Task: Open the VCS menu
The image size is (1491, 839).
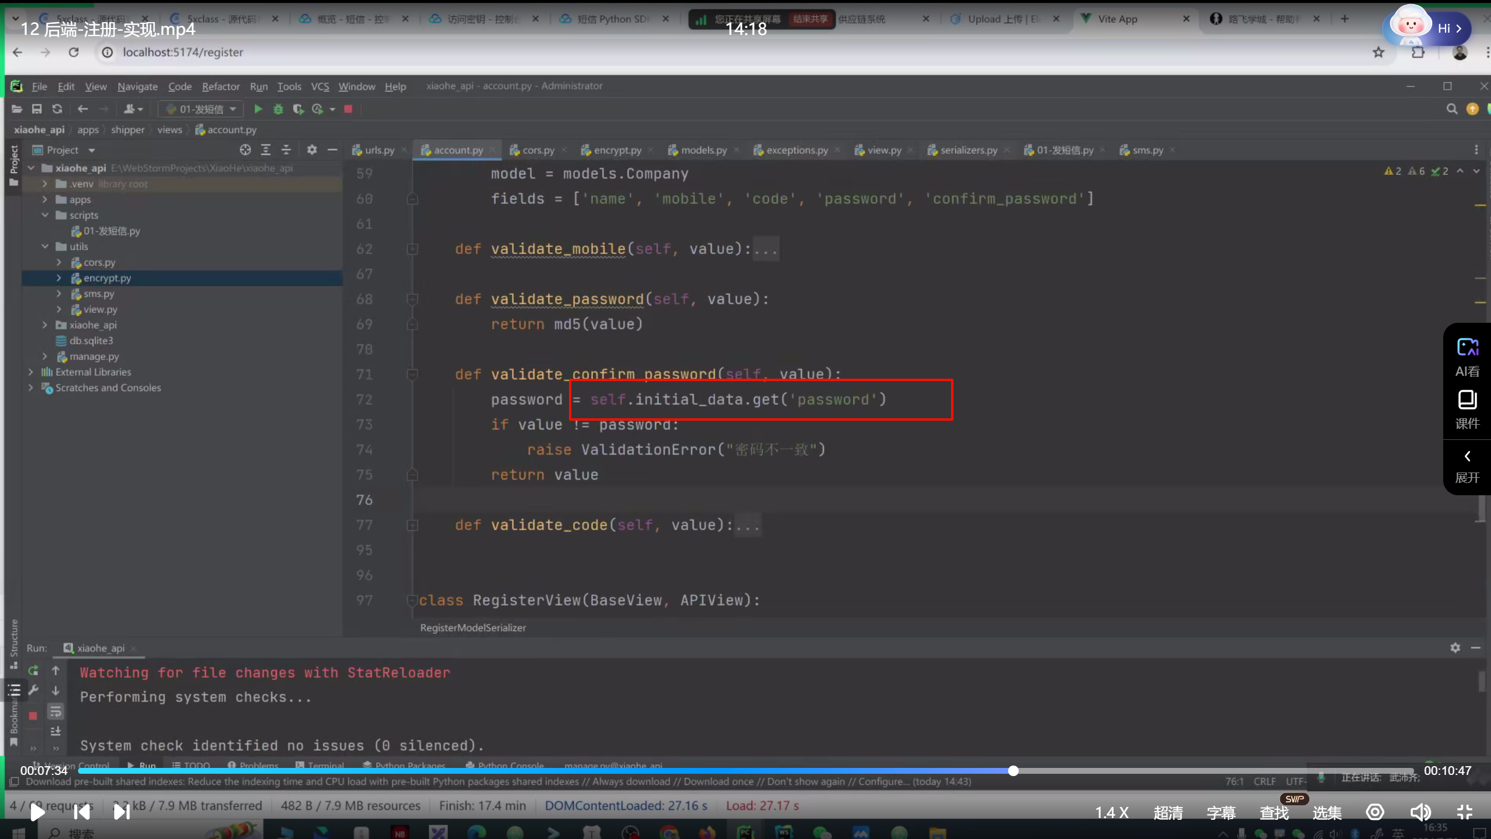Action: pos(320,86)
